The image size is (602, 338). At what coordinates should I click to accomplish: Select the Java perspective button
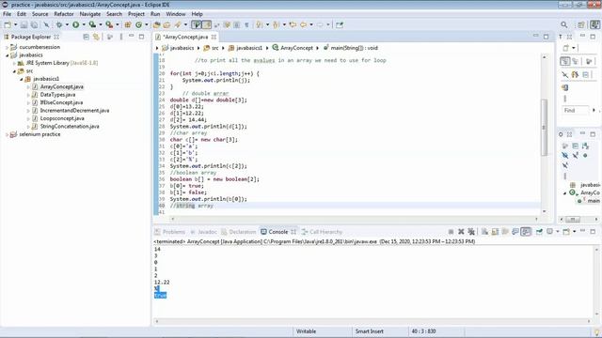pos(594,25)
